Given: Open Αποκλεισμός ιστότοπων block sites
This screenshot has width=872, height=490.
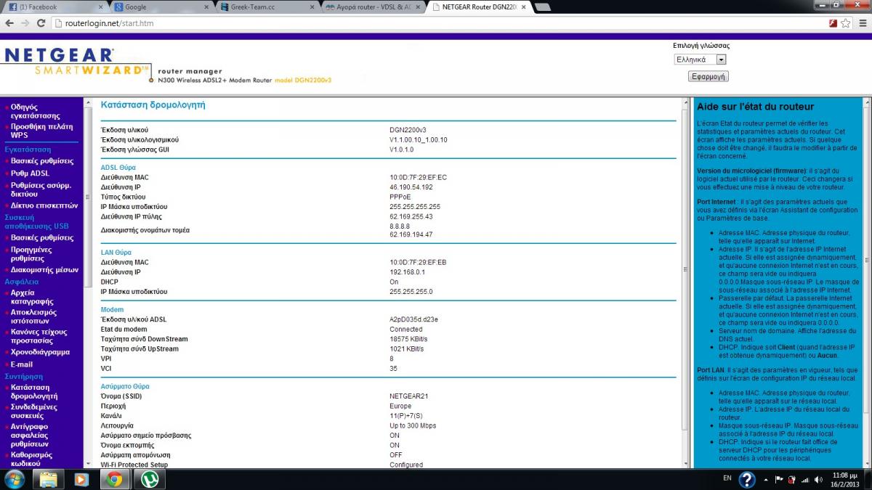Looking at the screenshot, I should coord(33,317).
